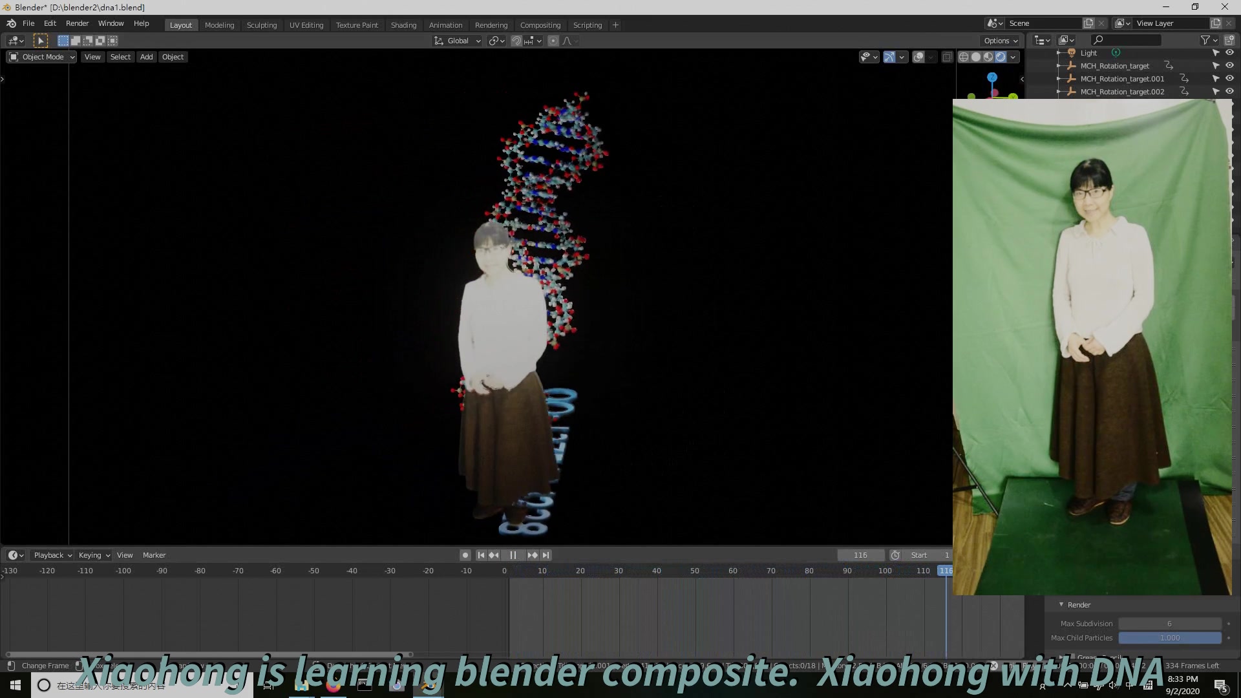Adjust Max Child Particles slider

pos(1170,638)
